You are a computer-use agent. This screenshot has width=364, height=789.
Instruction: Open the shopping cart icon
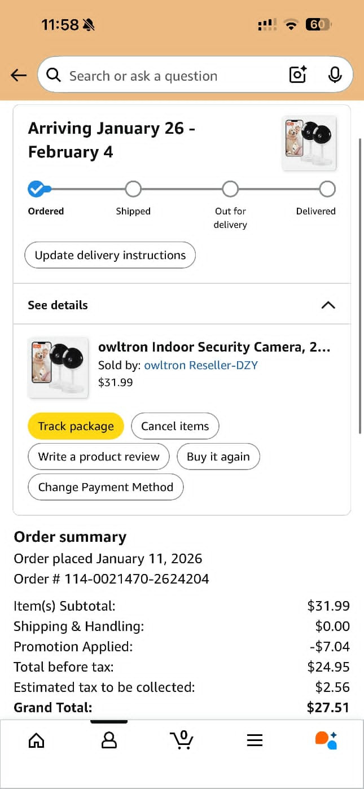[x=182, y=740]
